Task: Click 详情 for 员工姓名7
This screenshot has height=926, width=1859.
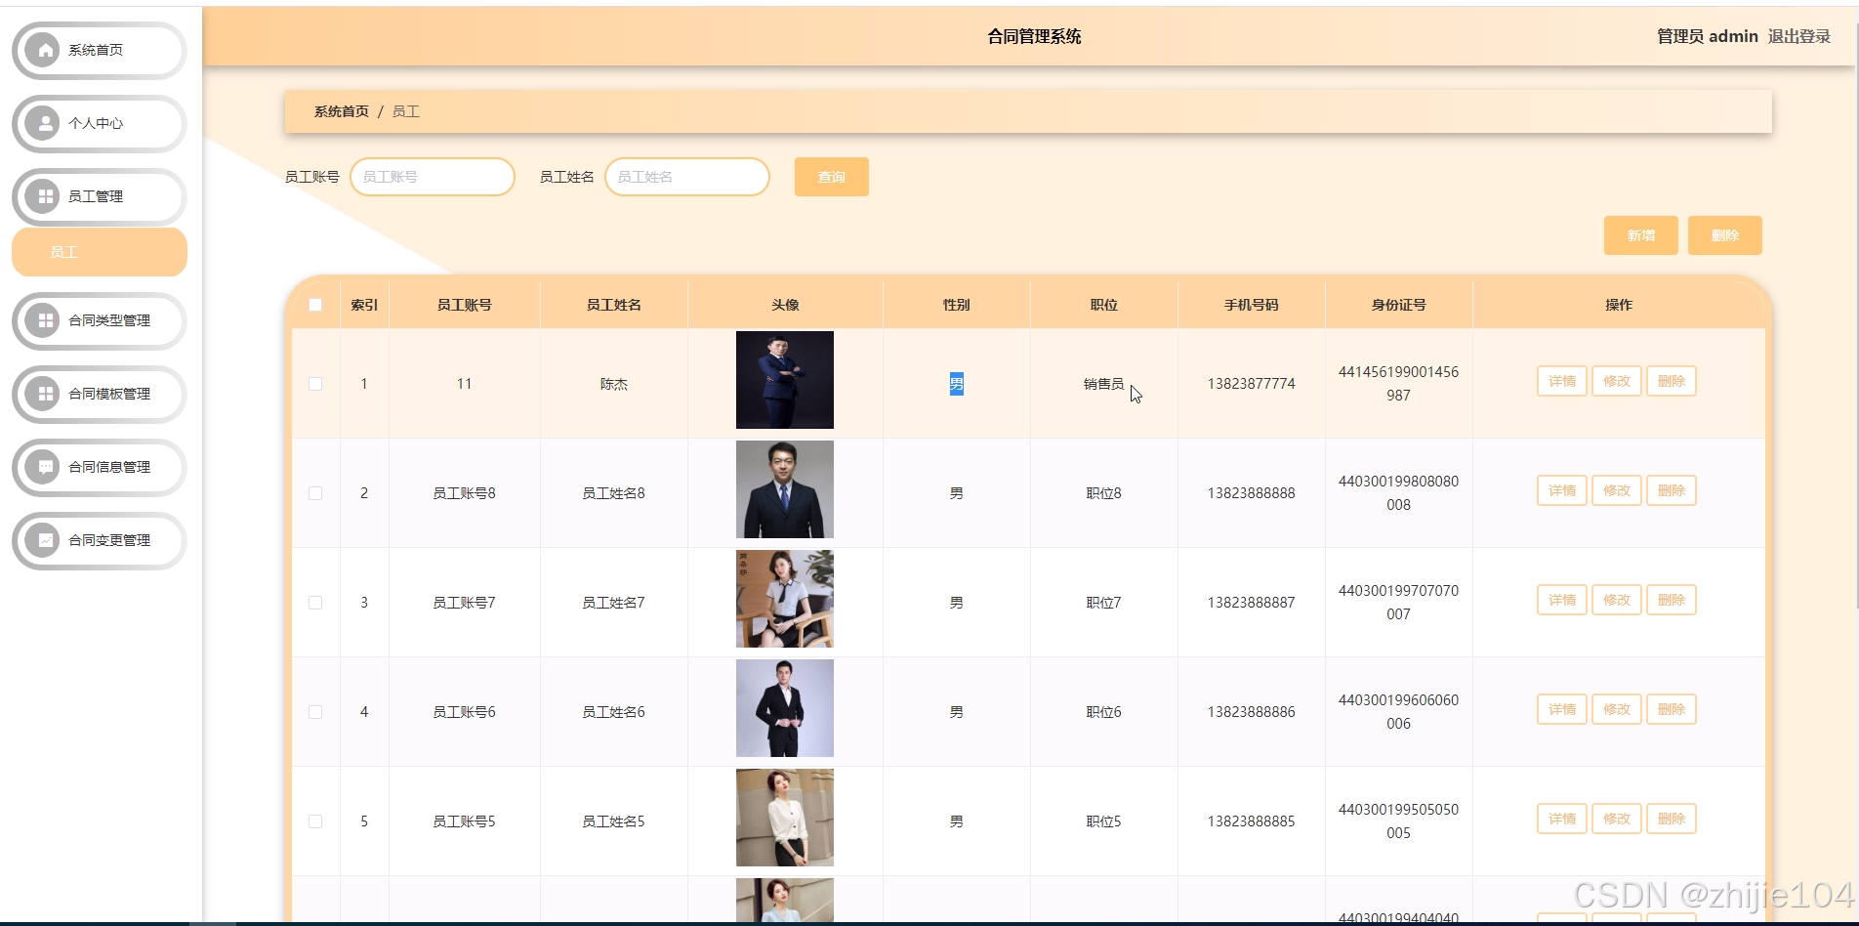Action: (1562, 600)
